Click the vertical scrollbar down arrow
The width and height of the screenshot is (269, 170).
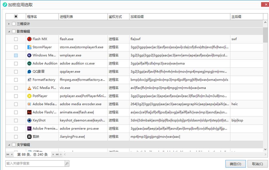pyautogui.click(x=266, y=149)
